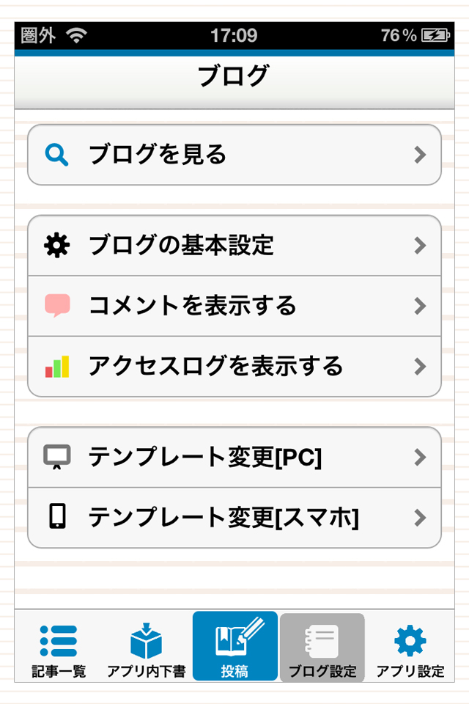This screenshot has height=704, width=469.
Task: Tap the magnifier icon beside ブログを見る
Action: coord(56,155)
